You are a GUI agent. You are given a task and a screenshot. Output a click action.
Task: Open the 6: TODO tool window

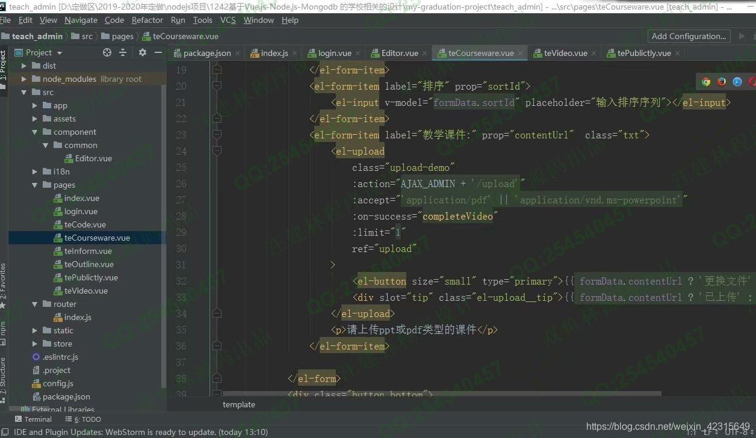pos(83,419)
